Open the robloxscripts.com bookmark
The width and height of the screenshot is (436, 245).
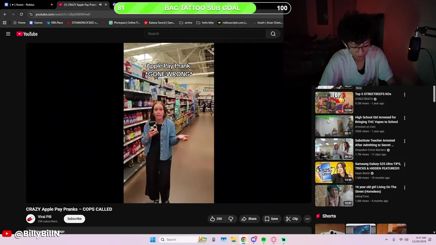click(233, 23)
